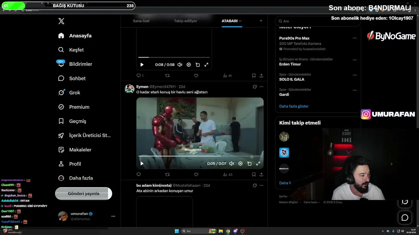Open options for SOLO IL GALA trend
The height and width of the screenshot is (235, 419).
(x=355, y=75)
